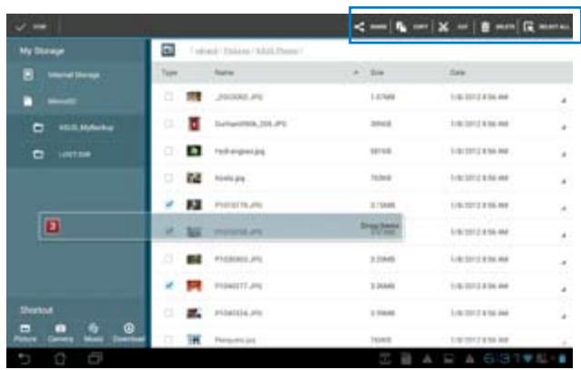Image resolution: width=581 pixels, height=370 pixels.
Task: Select the file name P1040326.JPG
Action: coord(238,313)
